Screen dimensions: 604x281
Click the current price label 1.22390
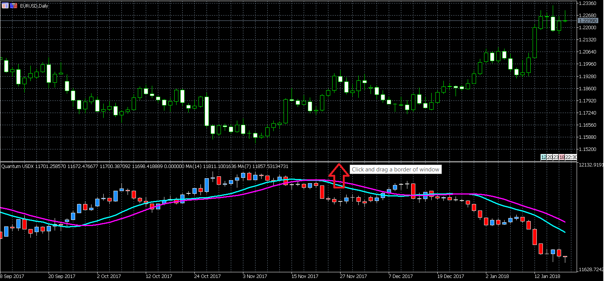pos(588,20)
